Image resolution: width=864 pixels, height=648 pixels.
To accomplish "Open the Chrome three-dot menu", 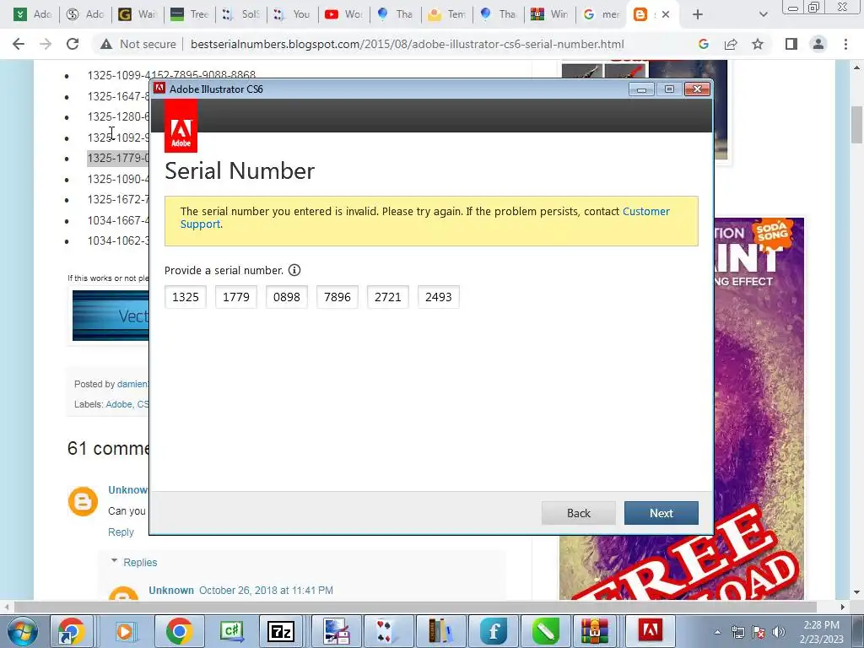I will click(845, 44).
